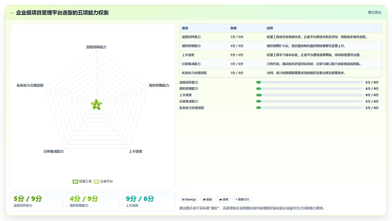Click the small icon before the page title
This screenshot has height=221, width=392.
[x=12, y=13]
